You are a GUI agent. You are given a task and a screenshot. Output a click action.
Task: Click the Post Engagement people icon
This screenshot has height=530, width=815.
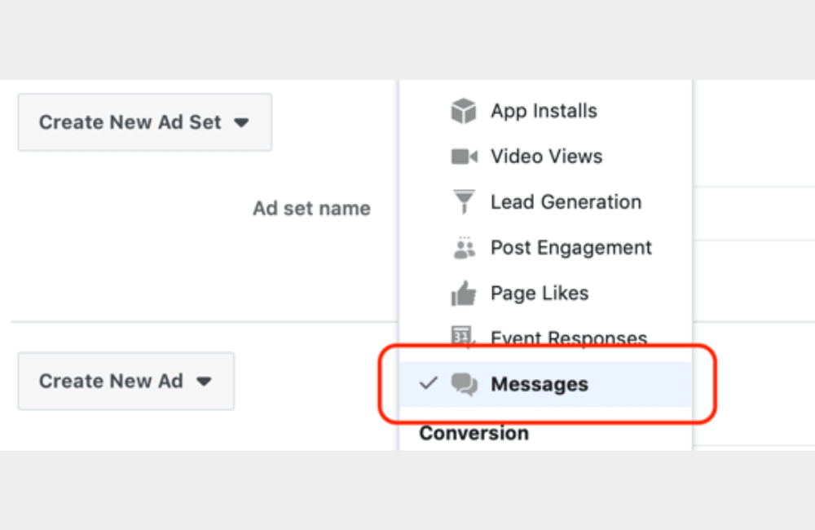[x=463, y=247]
